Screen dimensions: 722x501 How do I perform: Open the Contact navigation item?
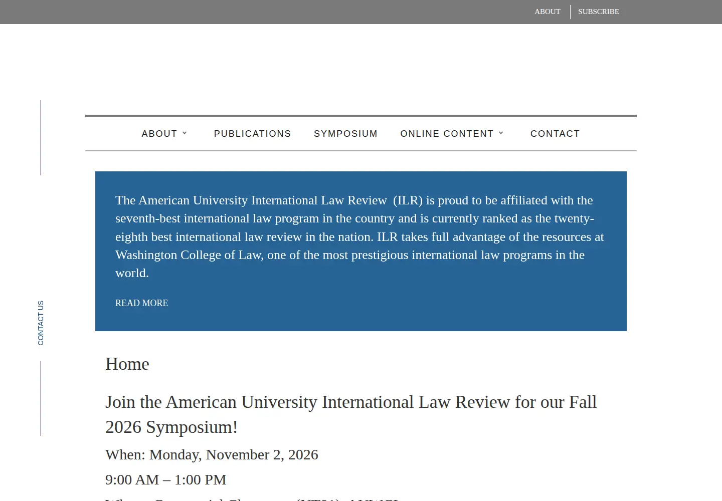tap(555, 134)
